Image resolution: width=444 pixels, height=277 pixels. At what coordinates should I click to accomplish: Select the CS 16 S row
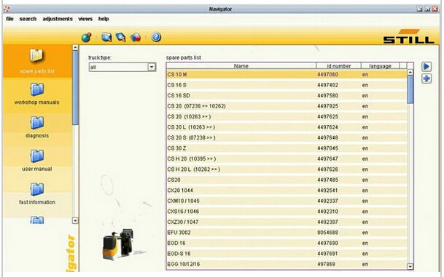(287, 85)
